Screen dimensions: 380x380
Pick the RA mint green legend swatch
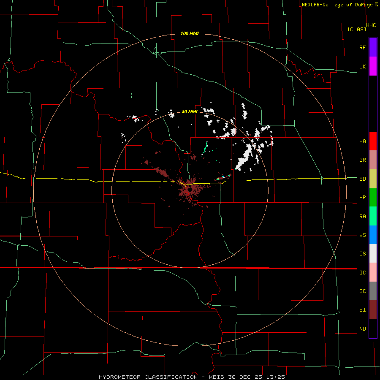(x=373, y=216)
